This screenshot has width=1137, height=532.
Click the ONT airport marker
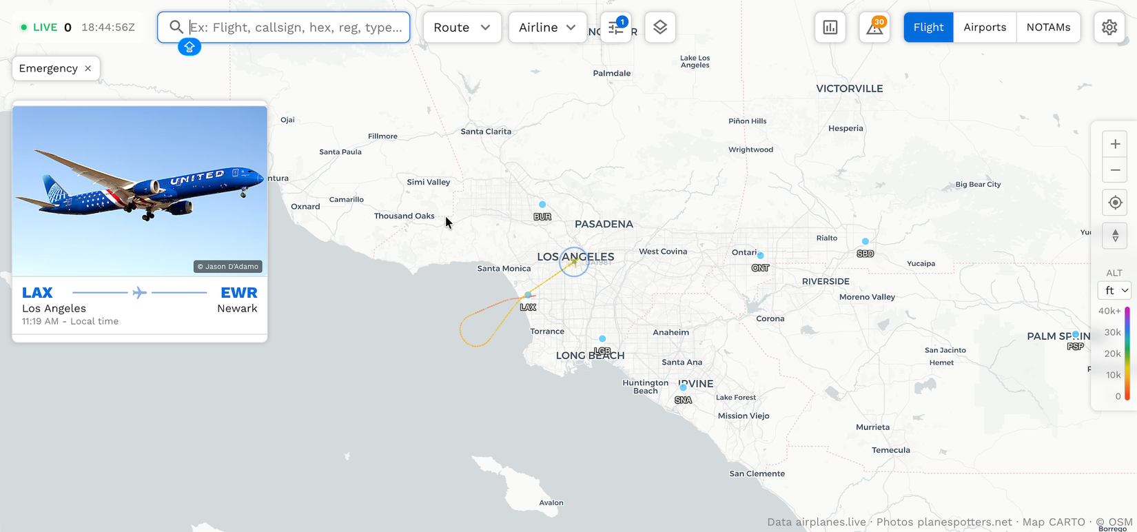click(760, 256)
